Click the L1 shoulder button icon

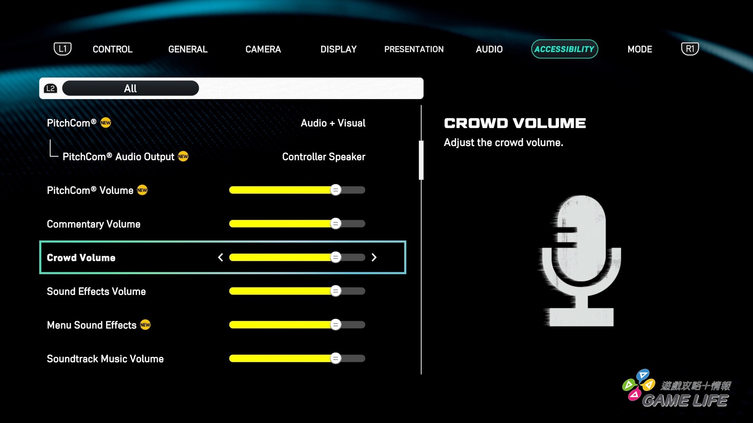click(63, 49)
